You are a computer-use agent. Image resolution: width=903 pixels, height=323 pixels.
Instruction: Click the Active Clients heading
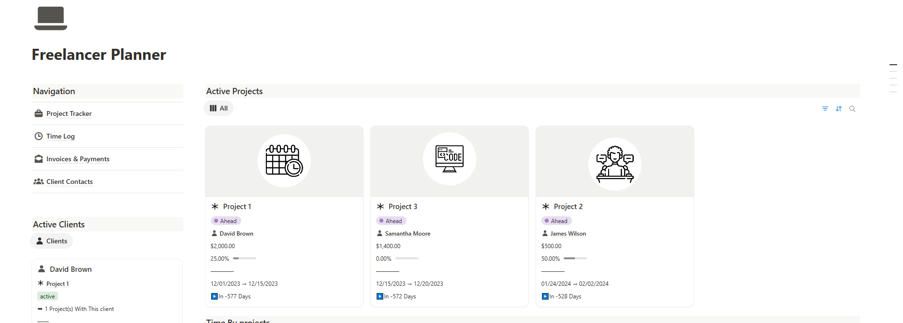[58, 225]
